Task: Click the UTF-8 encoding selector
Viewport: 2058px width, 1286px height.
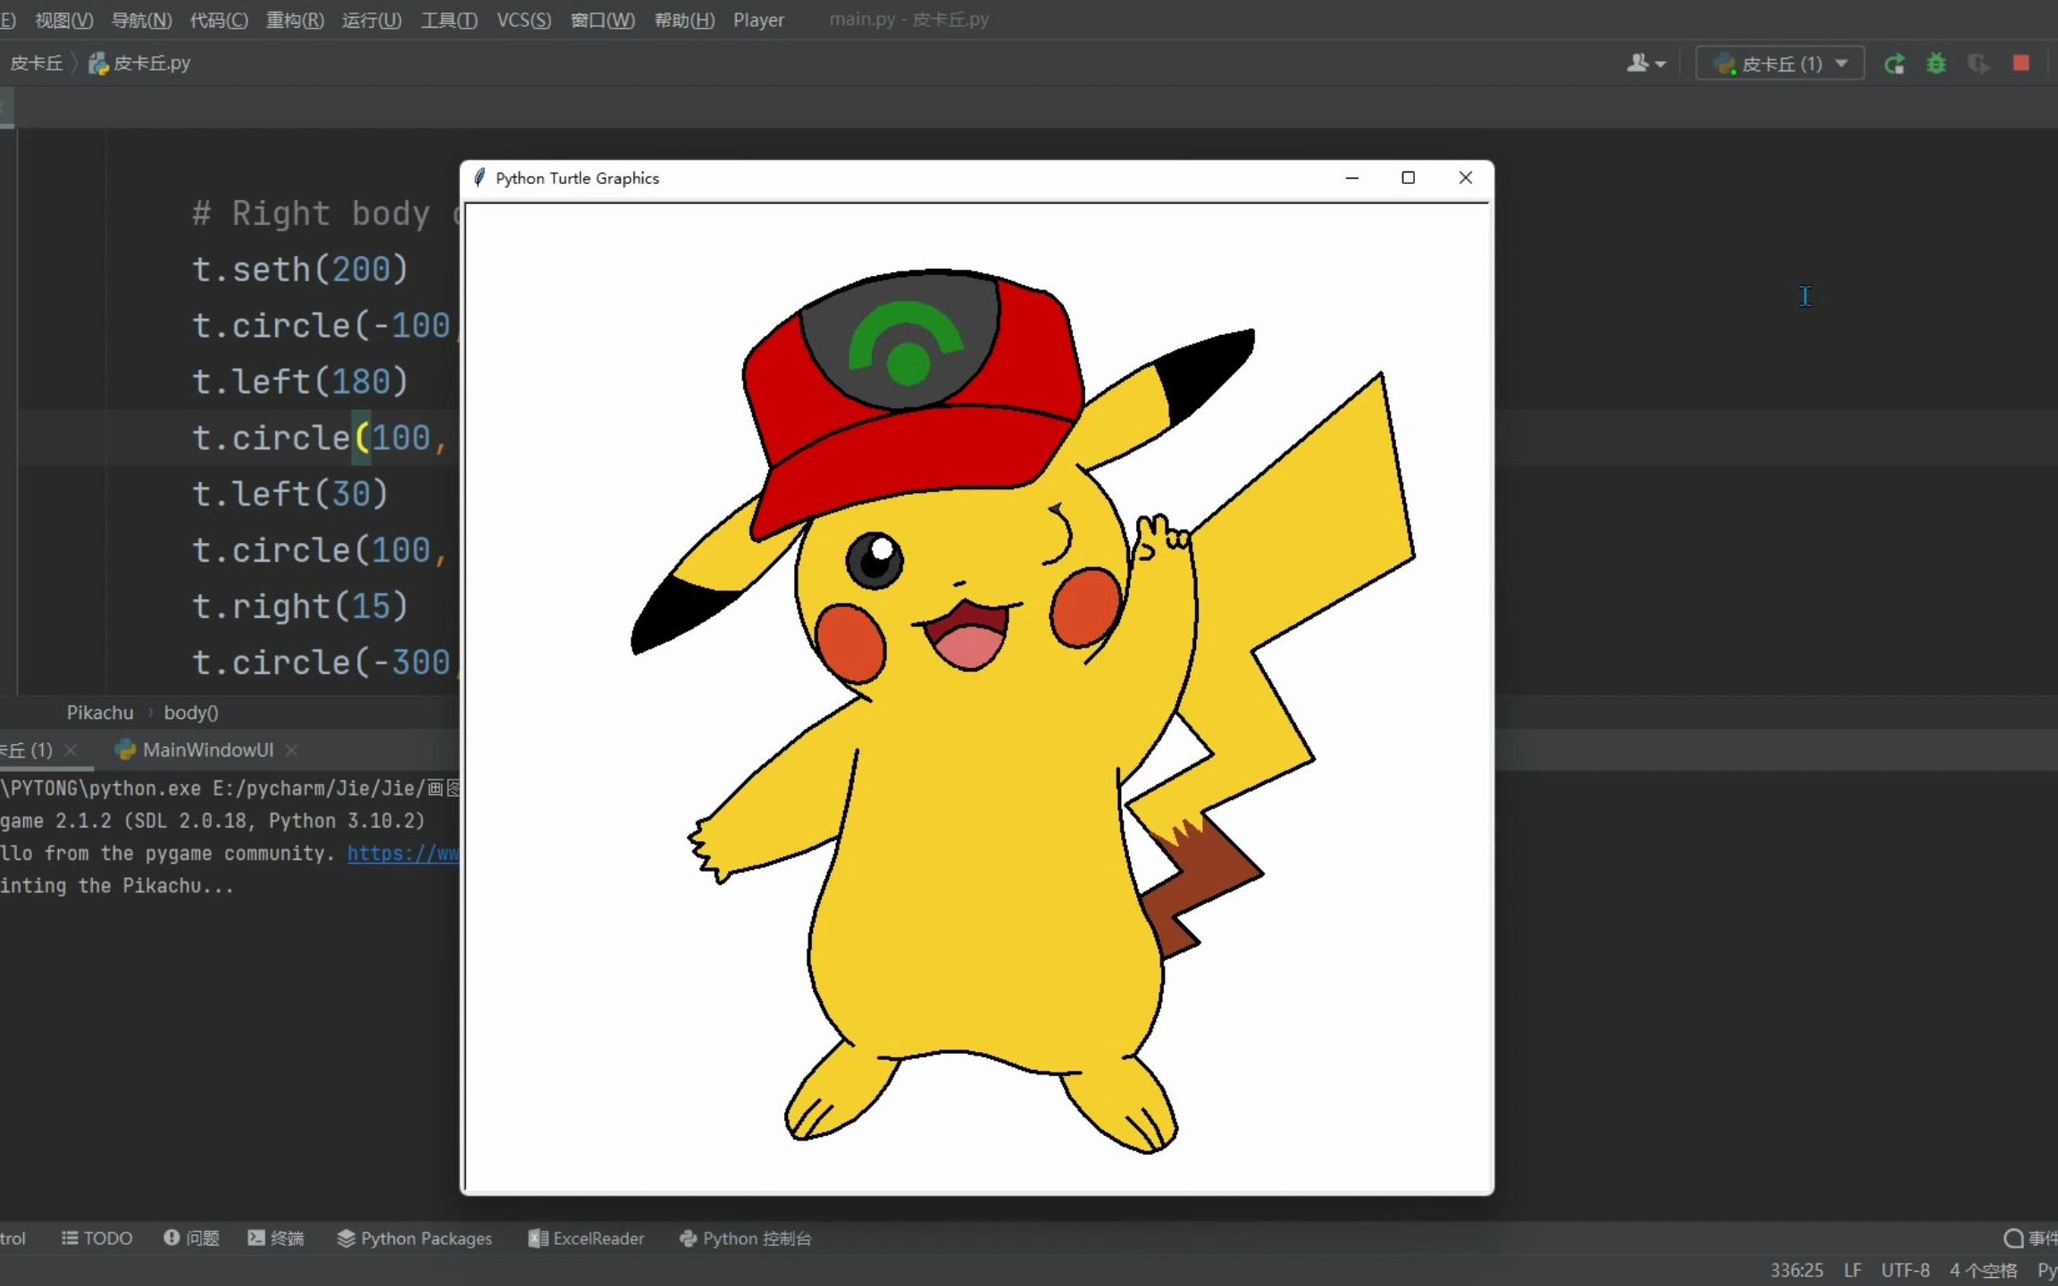Action: 1904,1270
